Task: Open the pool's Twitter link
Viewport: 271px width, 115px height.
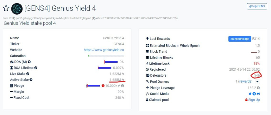Action: click(x=250, y=94)
